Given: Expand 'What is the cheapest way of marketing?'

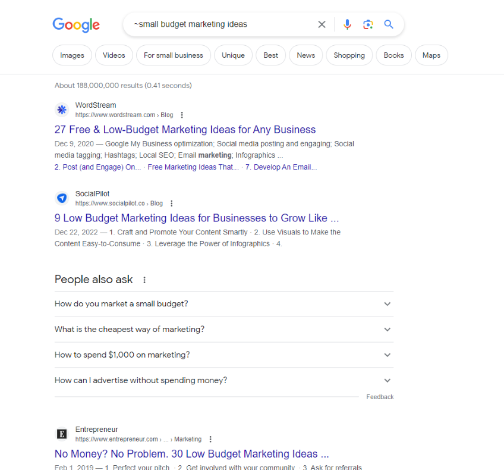Looking at the screenshot, I should (x=224, y=330).
